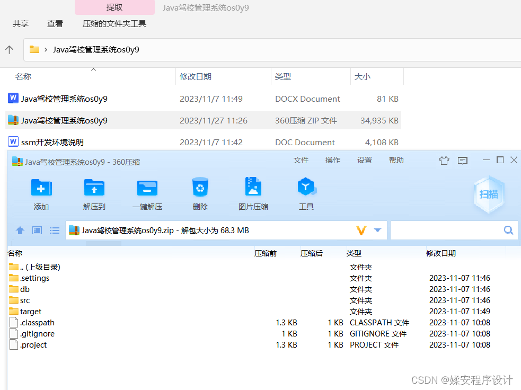Click Explorer address bar path text

(x=96, y=49)
